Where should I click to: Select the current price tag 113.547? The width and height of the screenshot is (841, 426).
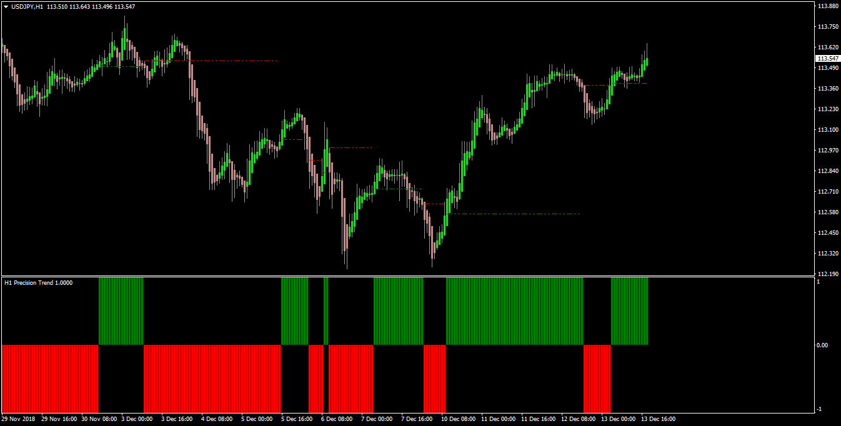pyautogui.click(x=828, y=58)
